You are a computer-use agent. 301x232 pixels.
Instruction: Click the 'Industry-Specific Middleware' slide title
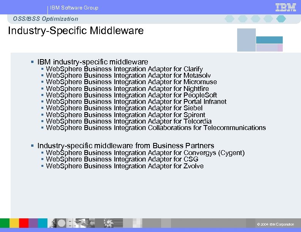click(x=76, y=31)
